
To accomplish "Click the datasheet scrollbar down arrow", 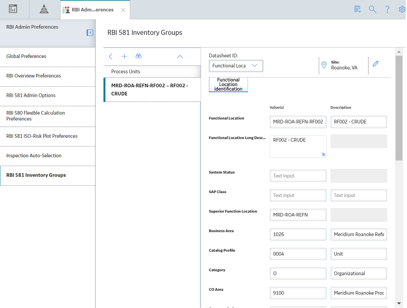I will pos(399,303).
